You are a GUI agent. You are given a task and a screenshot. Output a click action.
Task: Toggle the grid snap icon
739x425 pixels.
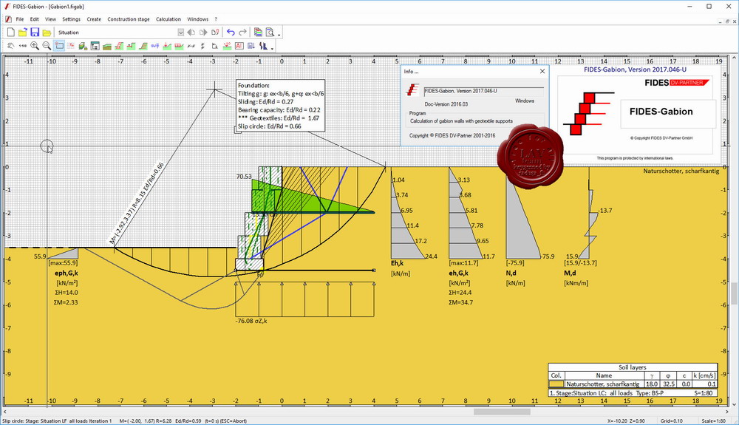(x=71, y=46)
